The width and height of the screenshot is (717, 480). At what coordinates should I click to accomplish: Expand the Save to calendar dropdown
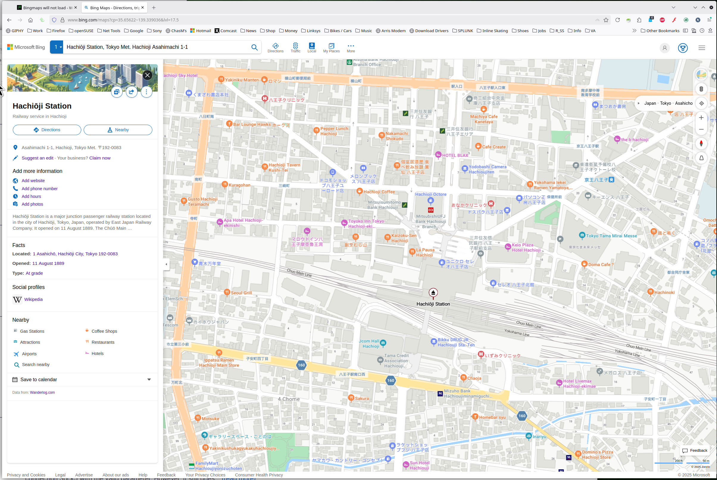(149, 380)
